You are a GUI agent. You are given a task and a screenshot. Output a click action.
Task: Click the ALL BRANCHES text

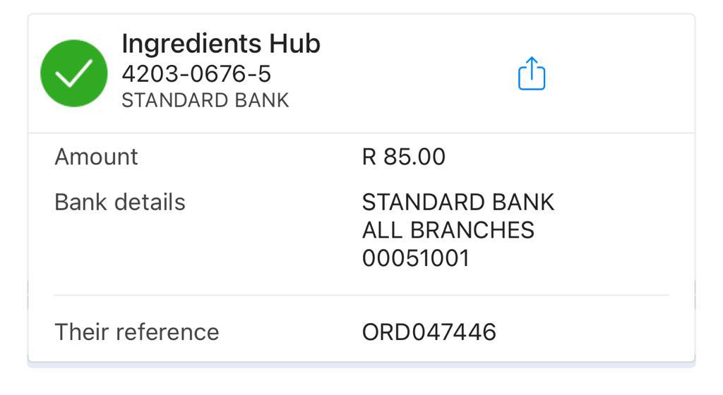tap(448, 230)
